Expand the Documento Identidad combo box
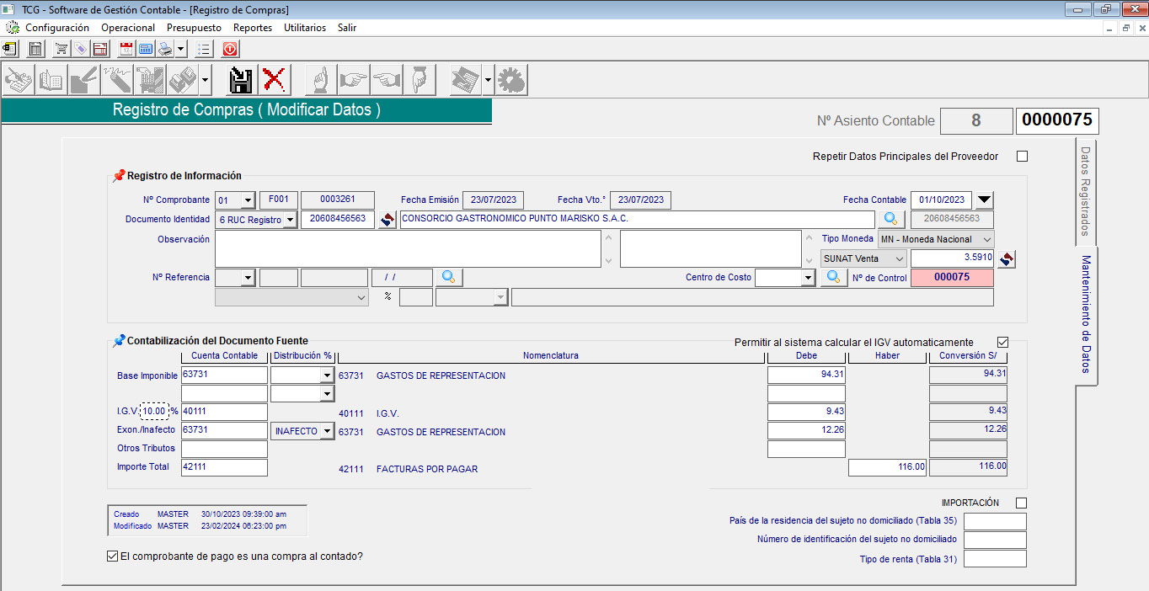 pyautogui.click(x=290, y=220)
